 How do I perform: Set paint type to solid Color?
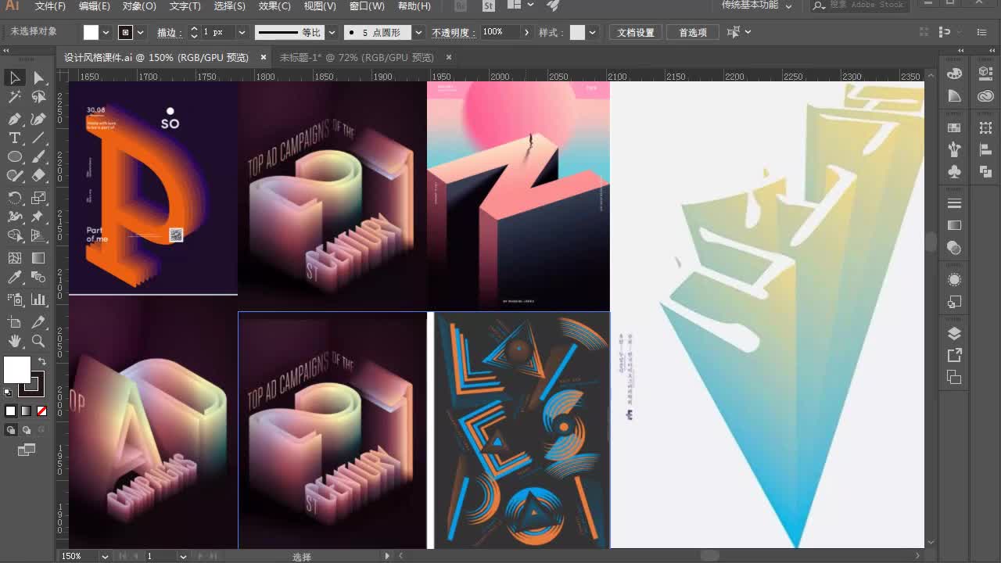click(11, 411)
